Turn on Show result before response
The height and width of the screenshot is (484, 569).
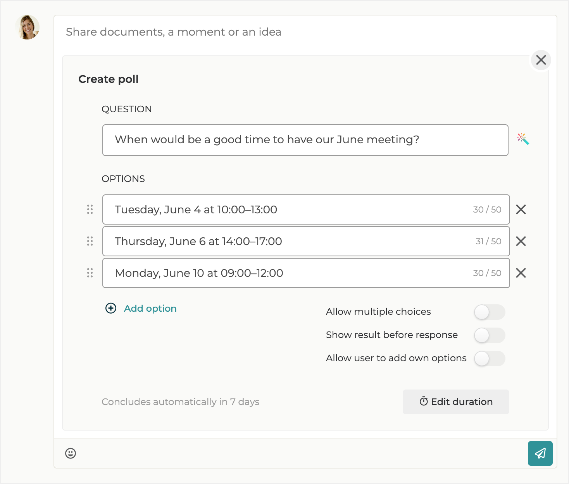(x=489, y=335)
